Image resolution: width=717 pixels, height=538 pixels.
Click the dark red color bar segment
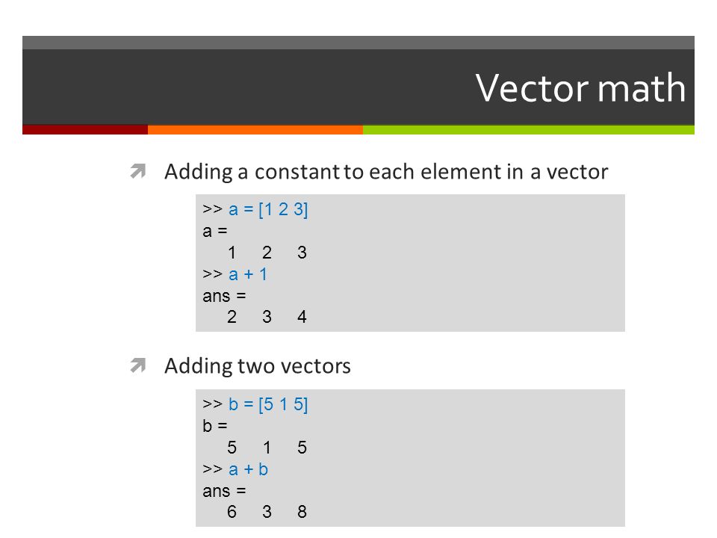[x=85, y=130]
